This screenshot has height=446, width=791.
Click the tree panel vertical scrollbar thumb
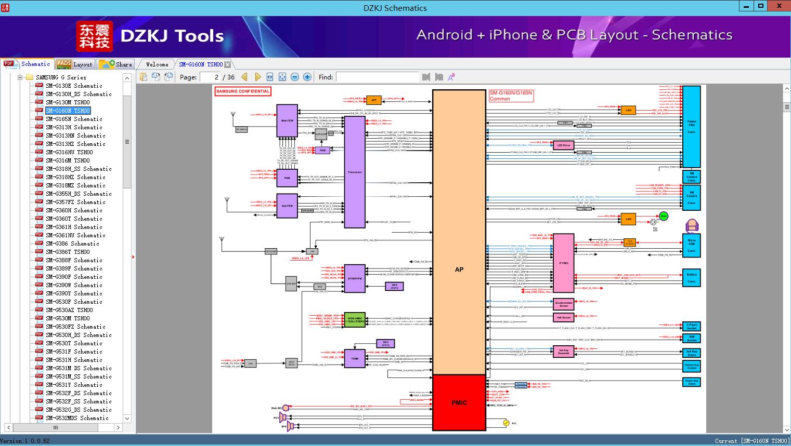[x=127, y=141]
